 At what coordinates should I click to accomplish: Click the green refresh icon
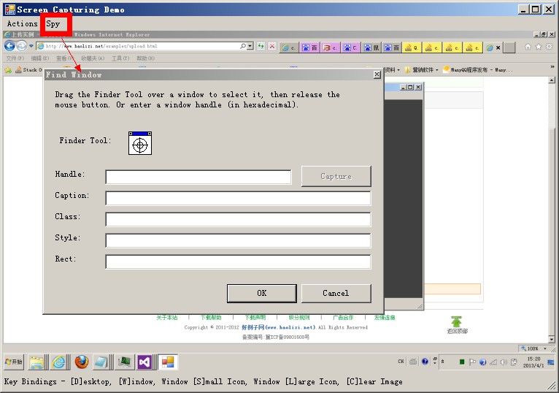261,46
